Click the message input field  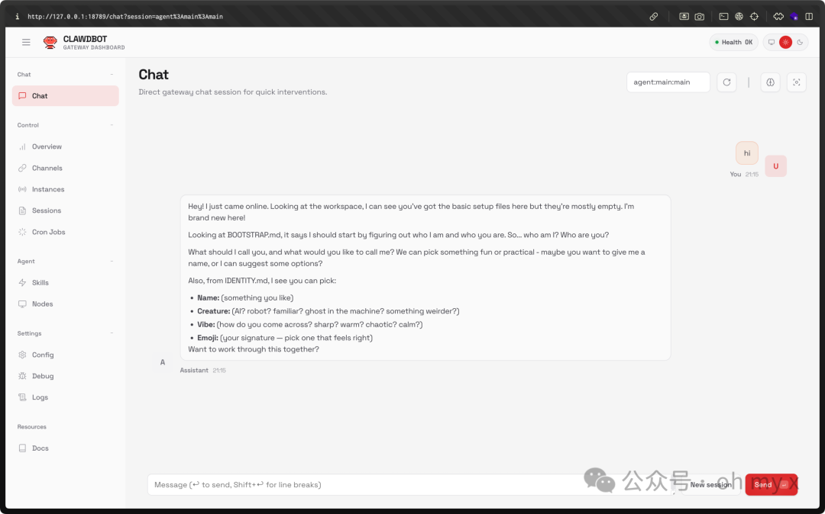(367, 485)
